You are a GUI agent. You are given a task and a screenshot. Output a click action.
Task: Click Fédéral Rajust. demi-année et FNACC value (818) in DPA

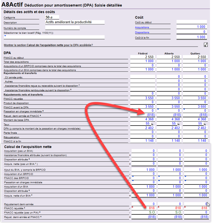pyautogui.click(x=143, y=115)
